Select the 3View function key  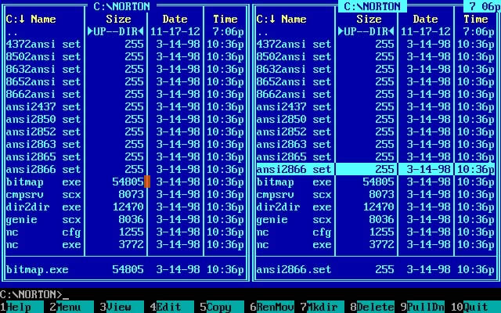tap(122, 307)
